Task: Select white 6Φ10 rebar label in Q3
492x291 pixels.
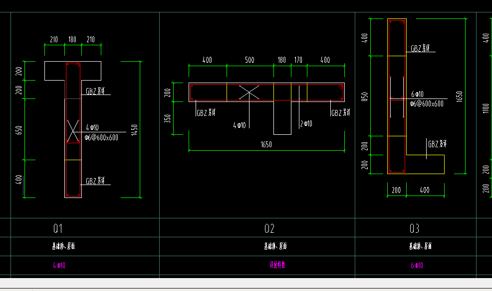Action: pos(417,94)
